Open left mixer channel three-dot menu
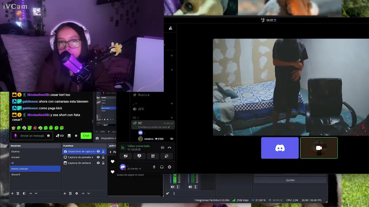 [x=178, y=187]
